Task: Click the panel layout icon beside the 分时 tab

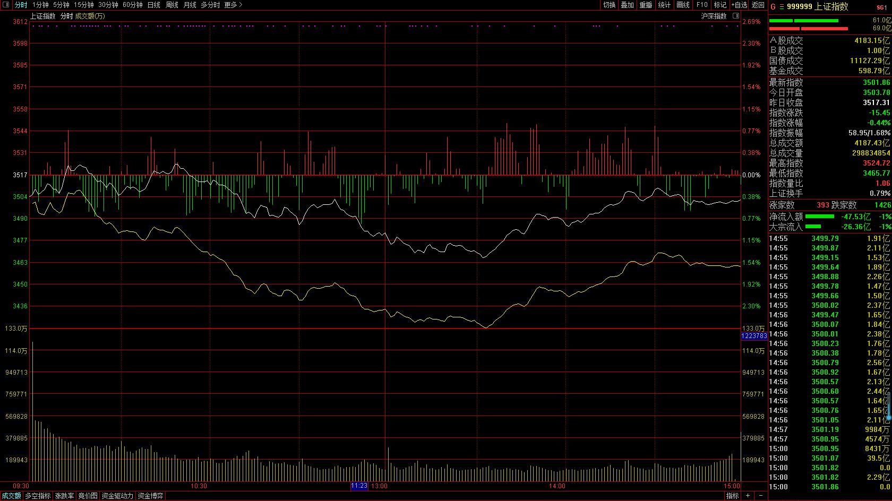Action: [x=6, y=5]
